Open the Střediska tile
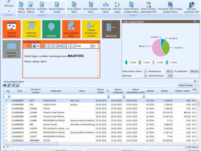Image resolution: width=201 pixels, height=151 pixels. [x=51, y=29]
